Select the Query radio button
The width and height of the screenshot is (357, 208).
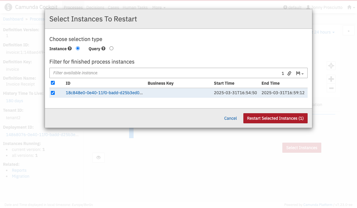111,48
